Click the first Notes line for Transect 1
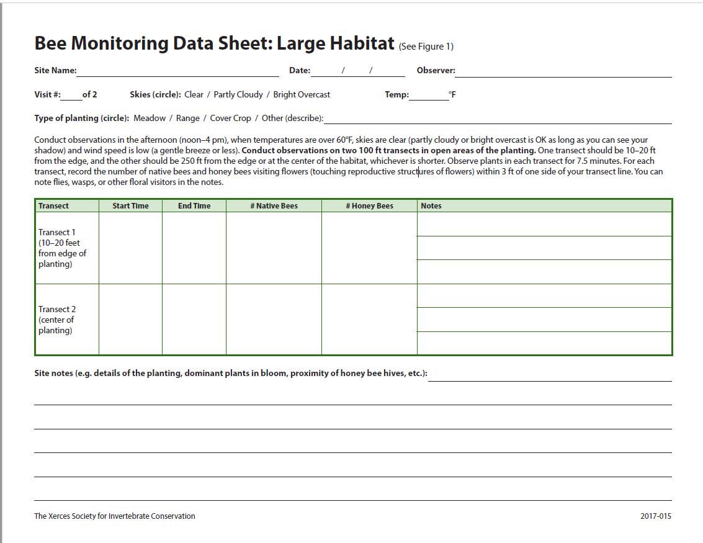703x543 pixels. point(544,225)
